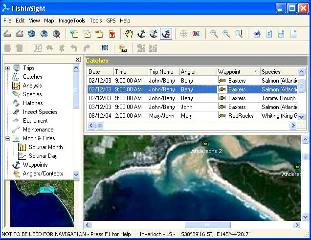Toggle the highlighted anchor-with-flag tool

coord(166,34)
